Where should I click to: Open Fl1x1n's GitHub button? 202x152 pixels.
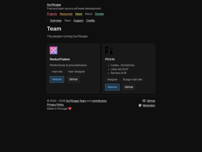click(129, 87)
